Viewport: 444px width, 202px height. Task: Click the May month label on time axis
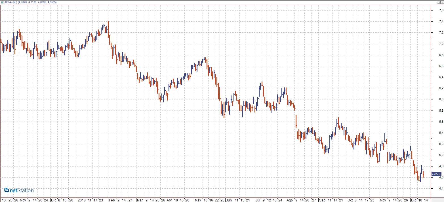(198, 200)
